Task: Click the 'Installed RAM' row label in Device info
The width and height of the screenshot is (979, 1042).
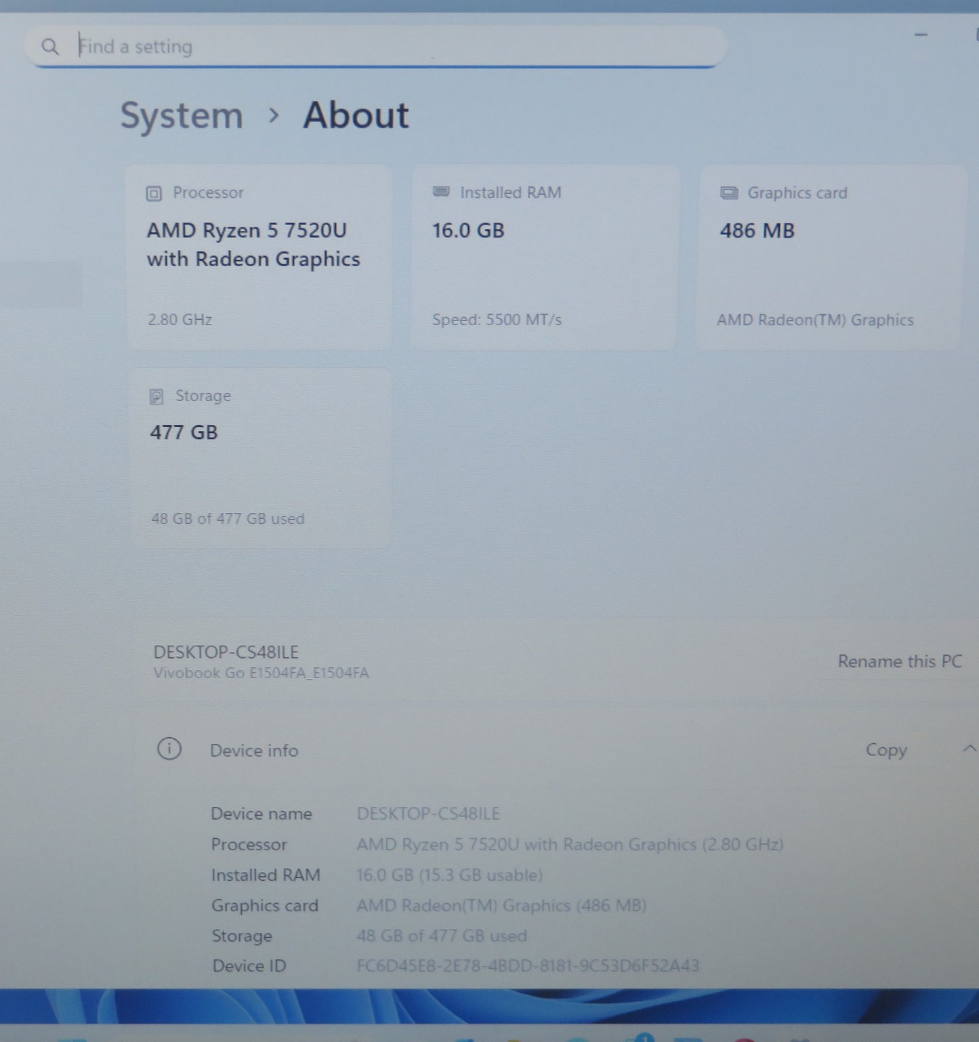Action: pos(266,875)
